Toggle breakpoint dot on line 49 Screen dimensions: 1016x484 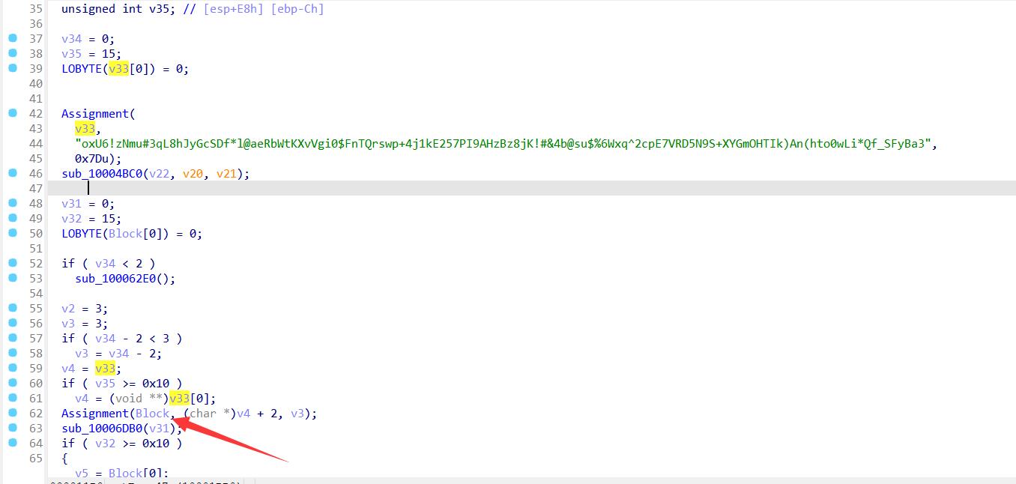[13, 218]
